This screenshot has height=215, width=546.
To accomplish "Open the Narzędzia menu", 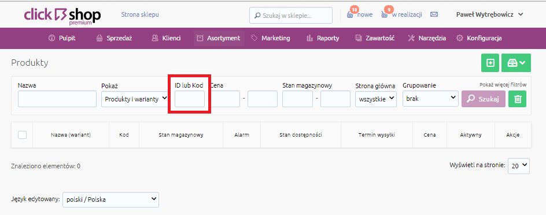I will [427, 38].
